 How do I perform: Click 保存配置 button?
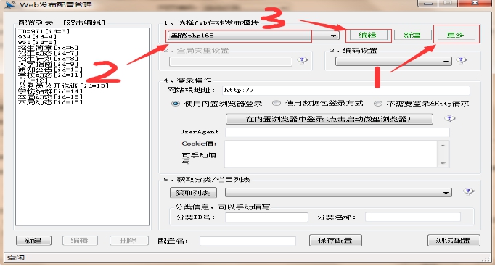335,240
